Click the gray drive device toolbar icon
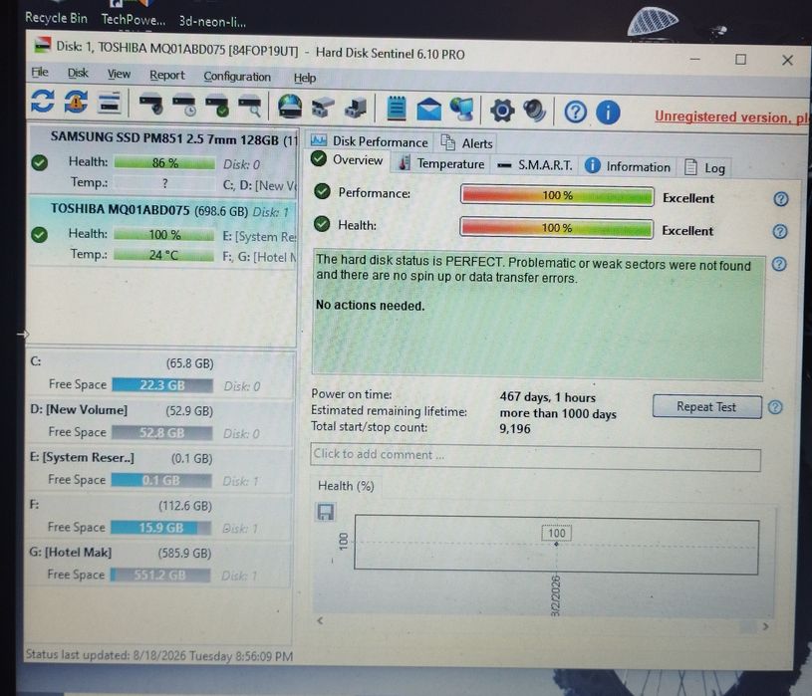 323,108
